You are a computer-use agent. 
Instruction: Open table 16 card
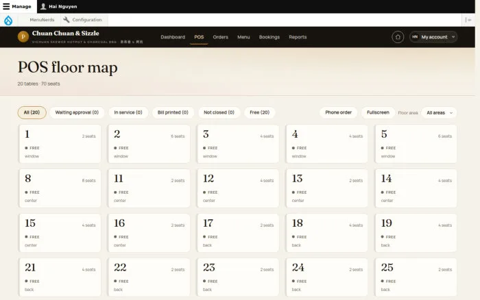(x=149, y=233)
